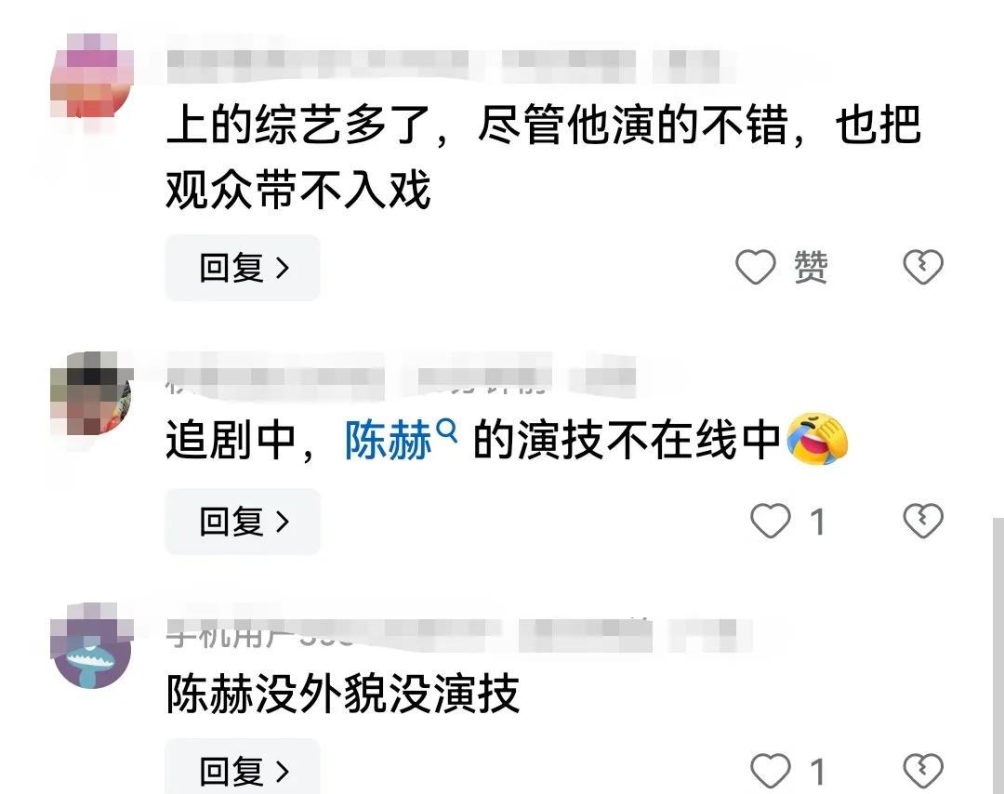
Task: Dislike the comment about 观众带不入戏
Action: click(923, 267)
